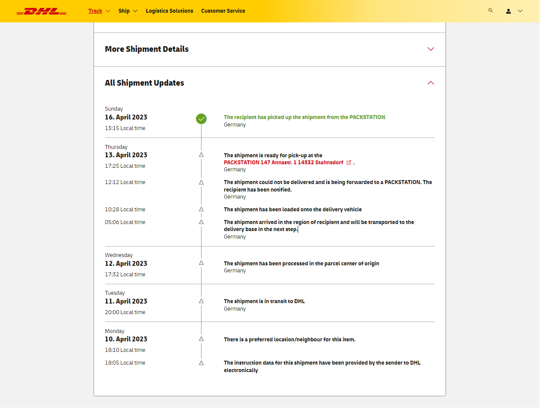Click the 17:25 ready for pick-up marker

(201, 155)
